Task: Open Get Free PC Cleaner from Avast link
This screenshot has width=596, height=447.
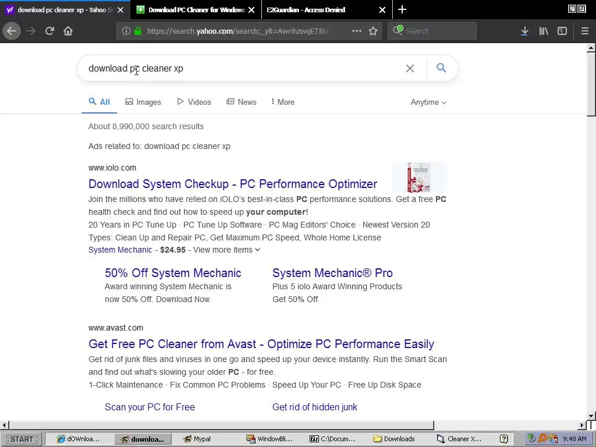Action: 261,344
